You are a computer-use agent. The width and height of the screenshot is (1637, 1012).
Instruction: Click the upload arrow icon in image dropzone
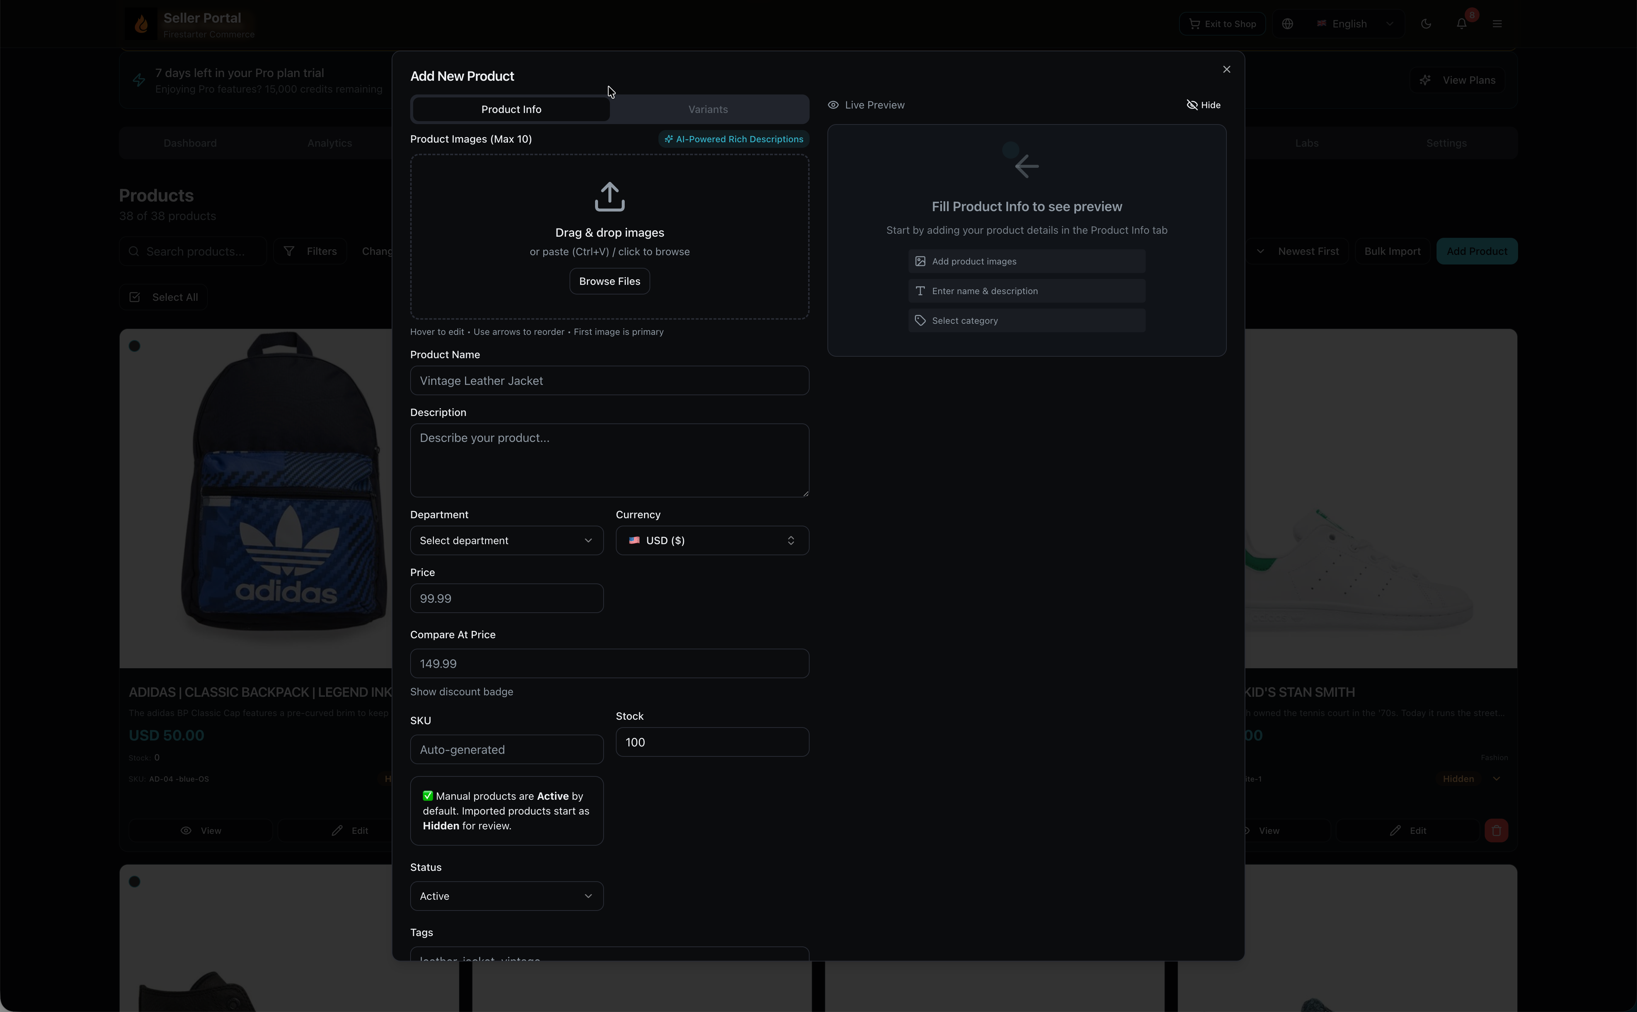609,197
